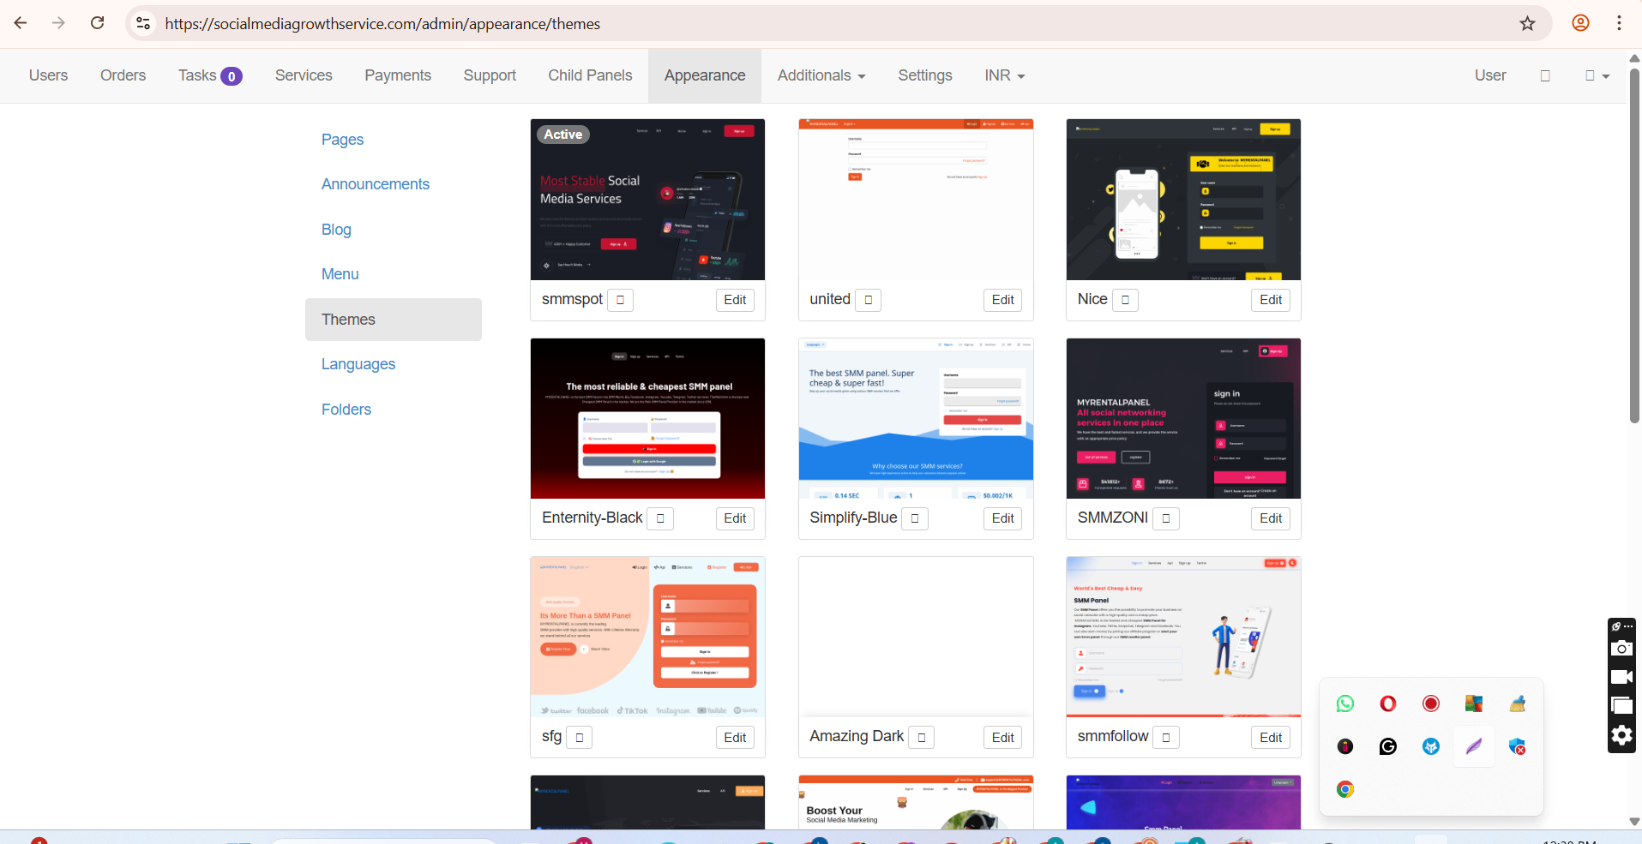The image size is (1642, 844).
Task: Click the small icon next to SMMZONI
Action: point(1165,518)
